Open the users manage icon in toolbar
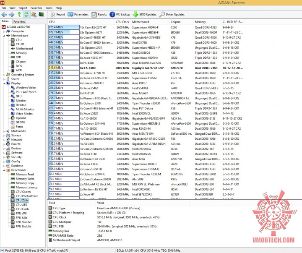The height and width of the screenshot is (253, 302). click(34, 14)
